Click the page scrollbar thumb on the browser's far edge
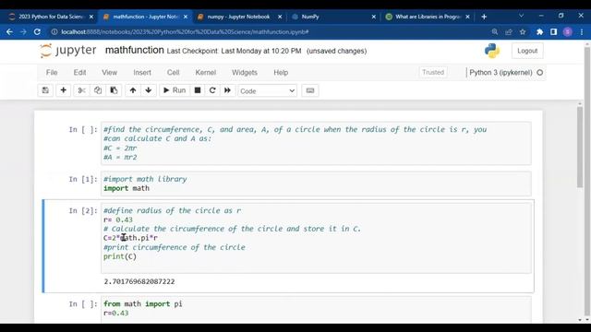Screen dimensions: 591x332 pos(587,181)
